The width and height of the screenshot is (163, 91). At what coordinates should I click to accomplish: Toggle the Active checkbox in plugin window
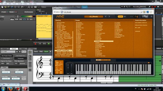[x=55, y=12]
